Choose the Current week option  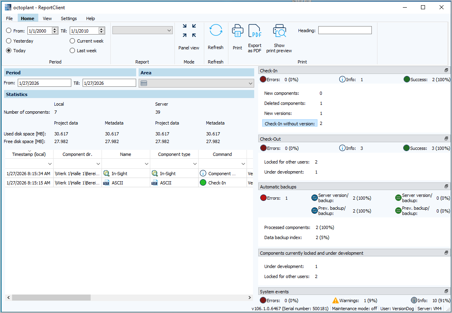tap(72, 41)
